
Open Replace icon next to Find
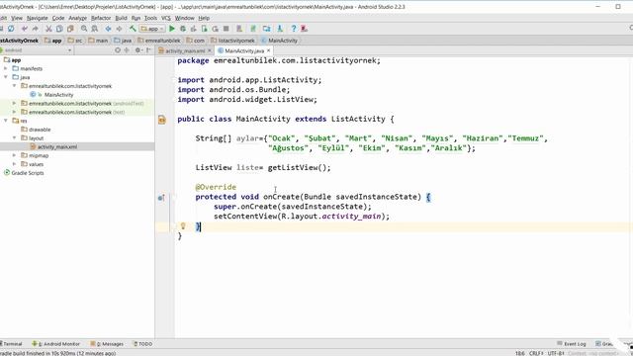click(x=95, y=29)
